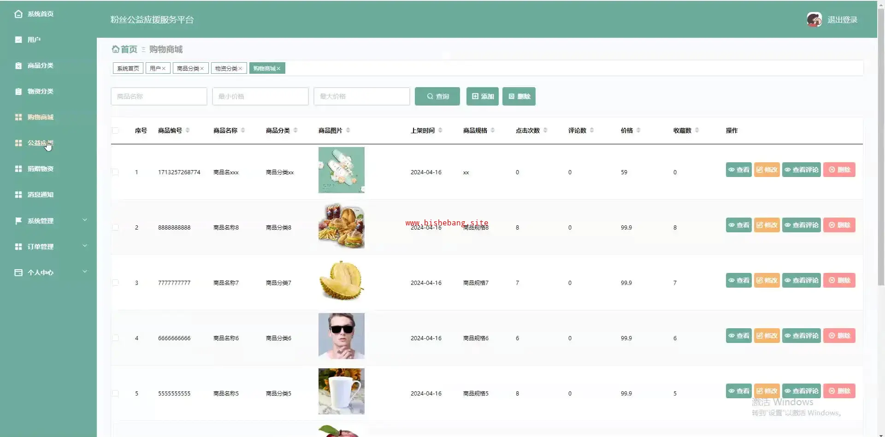Expand the 订单管理 submenu arrow
The height and width of the screenshot is (437, 885).
[x=85, y=246]
